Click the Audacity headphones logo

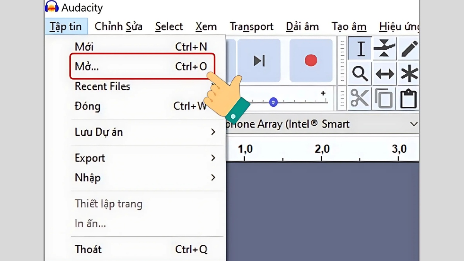[52, 7]
